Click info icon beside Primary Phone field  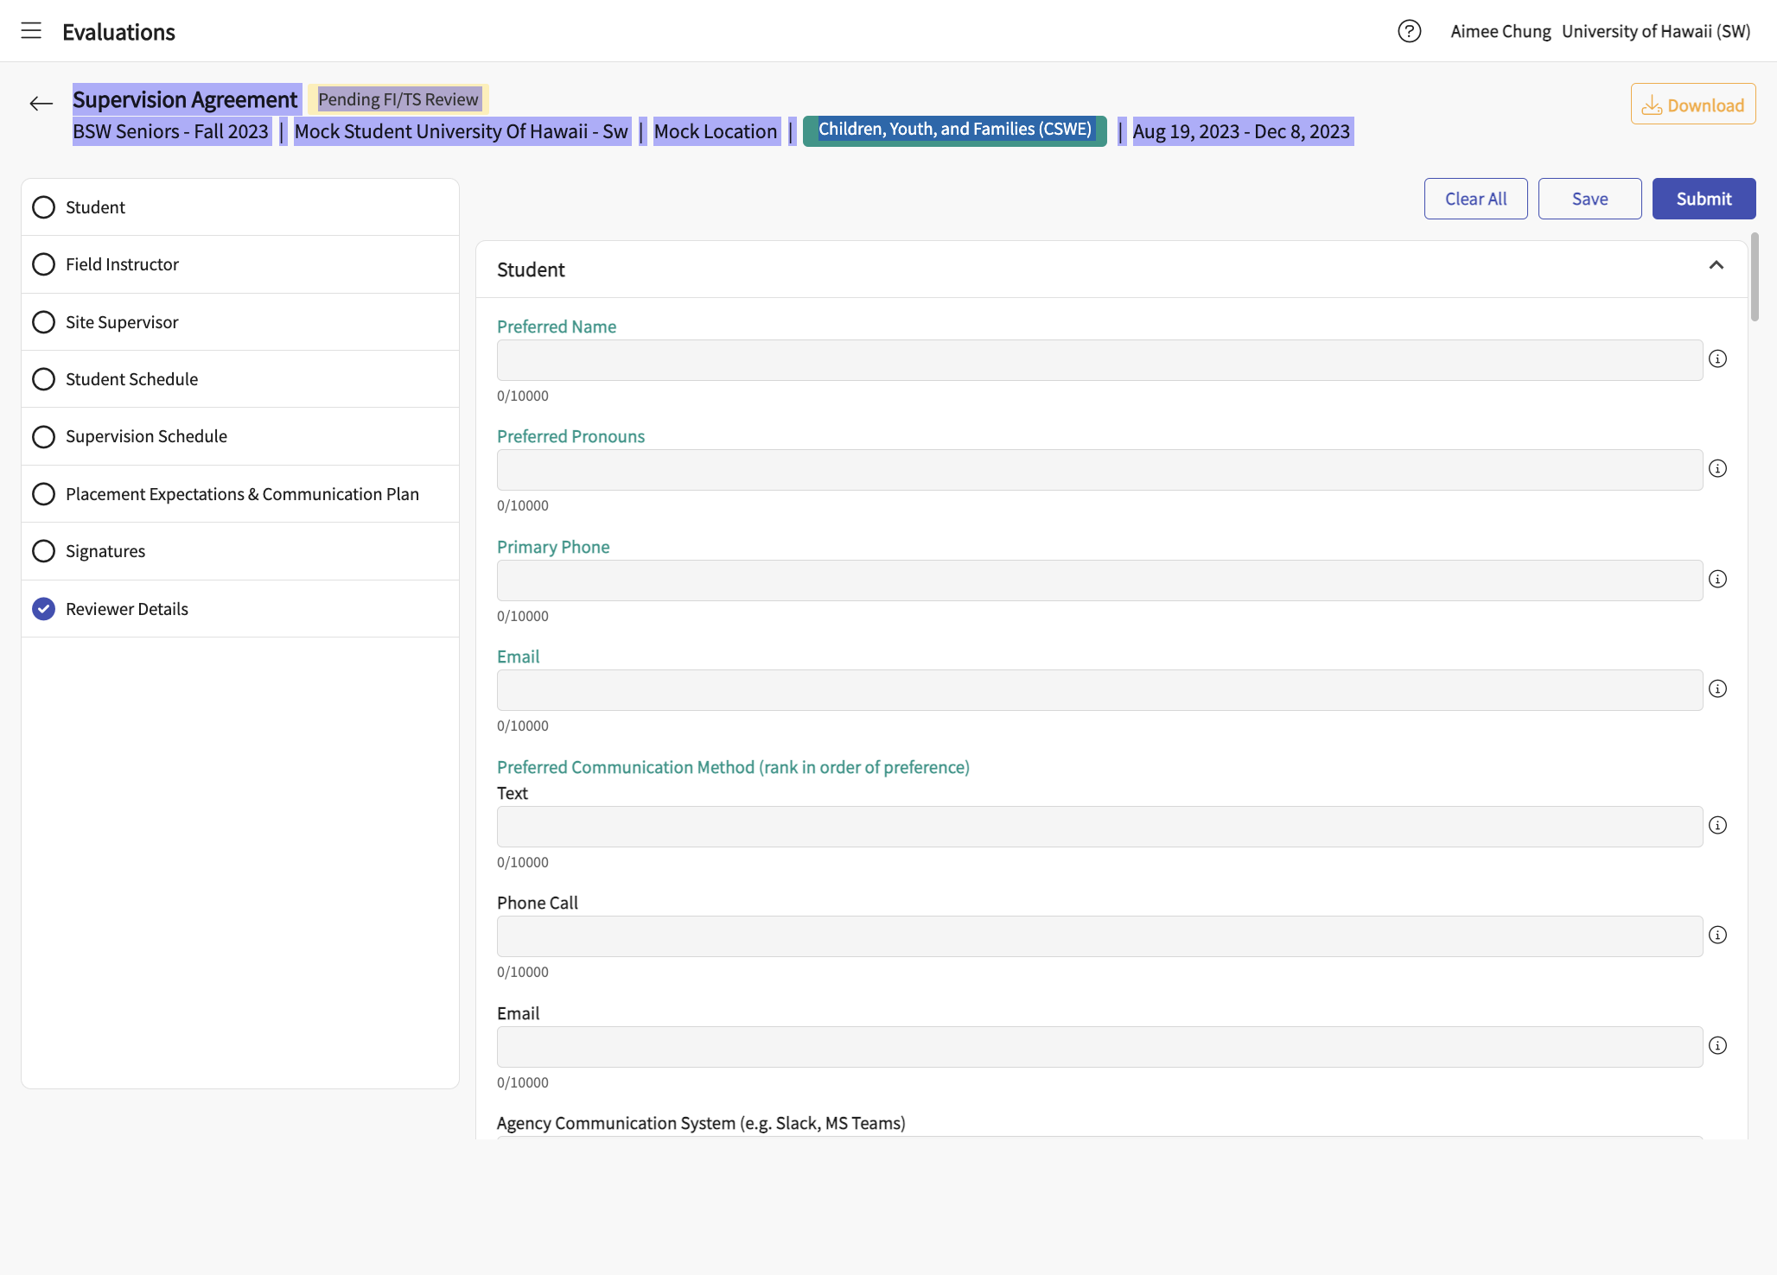pyautogui.click(x=1717, y=579)
